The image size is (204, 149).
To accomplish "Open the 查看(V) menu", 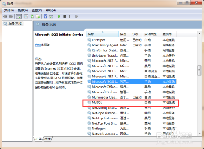I will (37, 11).
